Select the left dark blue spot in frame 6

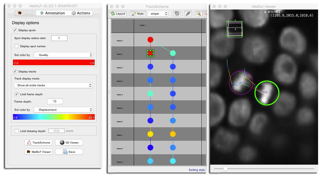pos(150,121)
